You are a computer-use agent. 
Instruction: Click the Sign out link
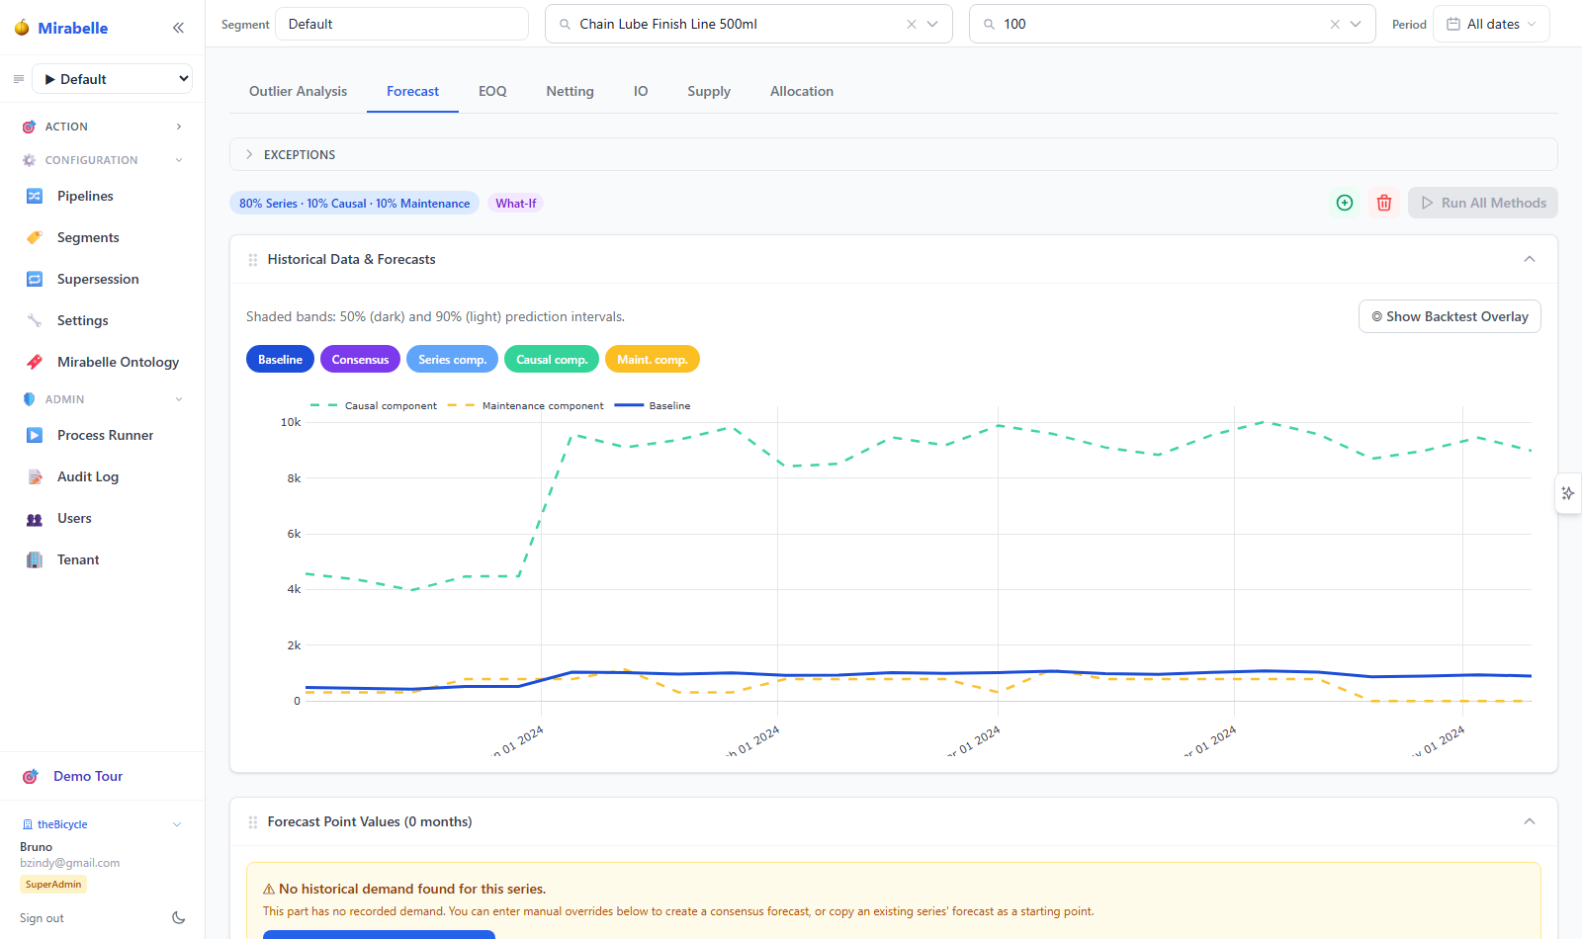tap(42, 918)
